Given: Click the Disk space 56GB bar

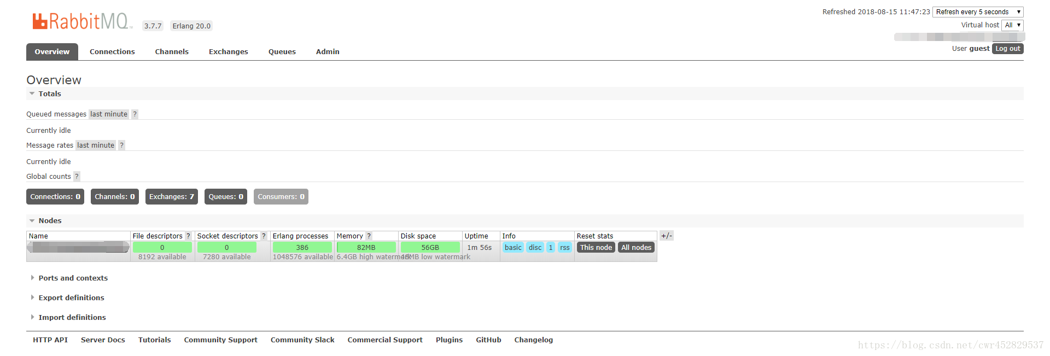Looking at the screenshot, I should 430,248.
